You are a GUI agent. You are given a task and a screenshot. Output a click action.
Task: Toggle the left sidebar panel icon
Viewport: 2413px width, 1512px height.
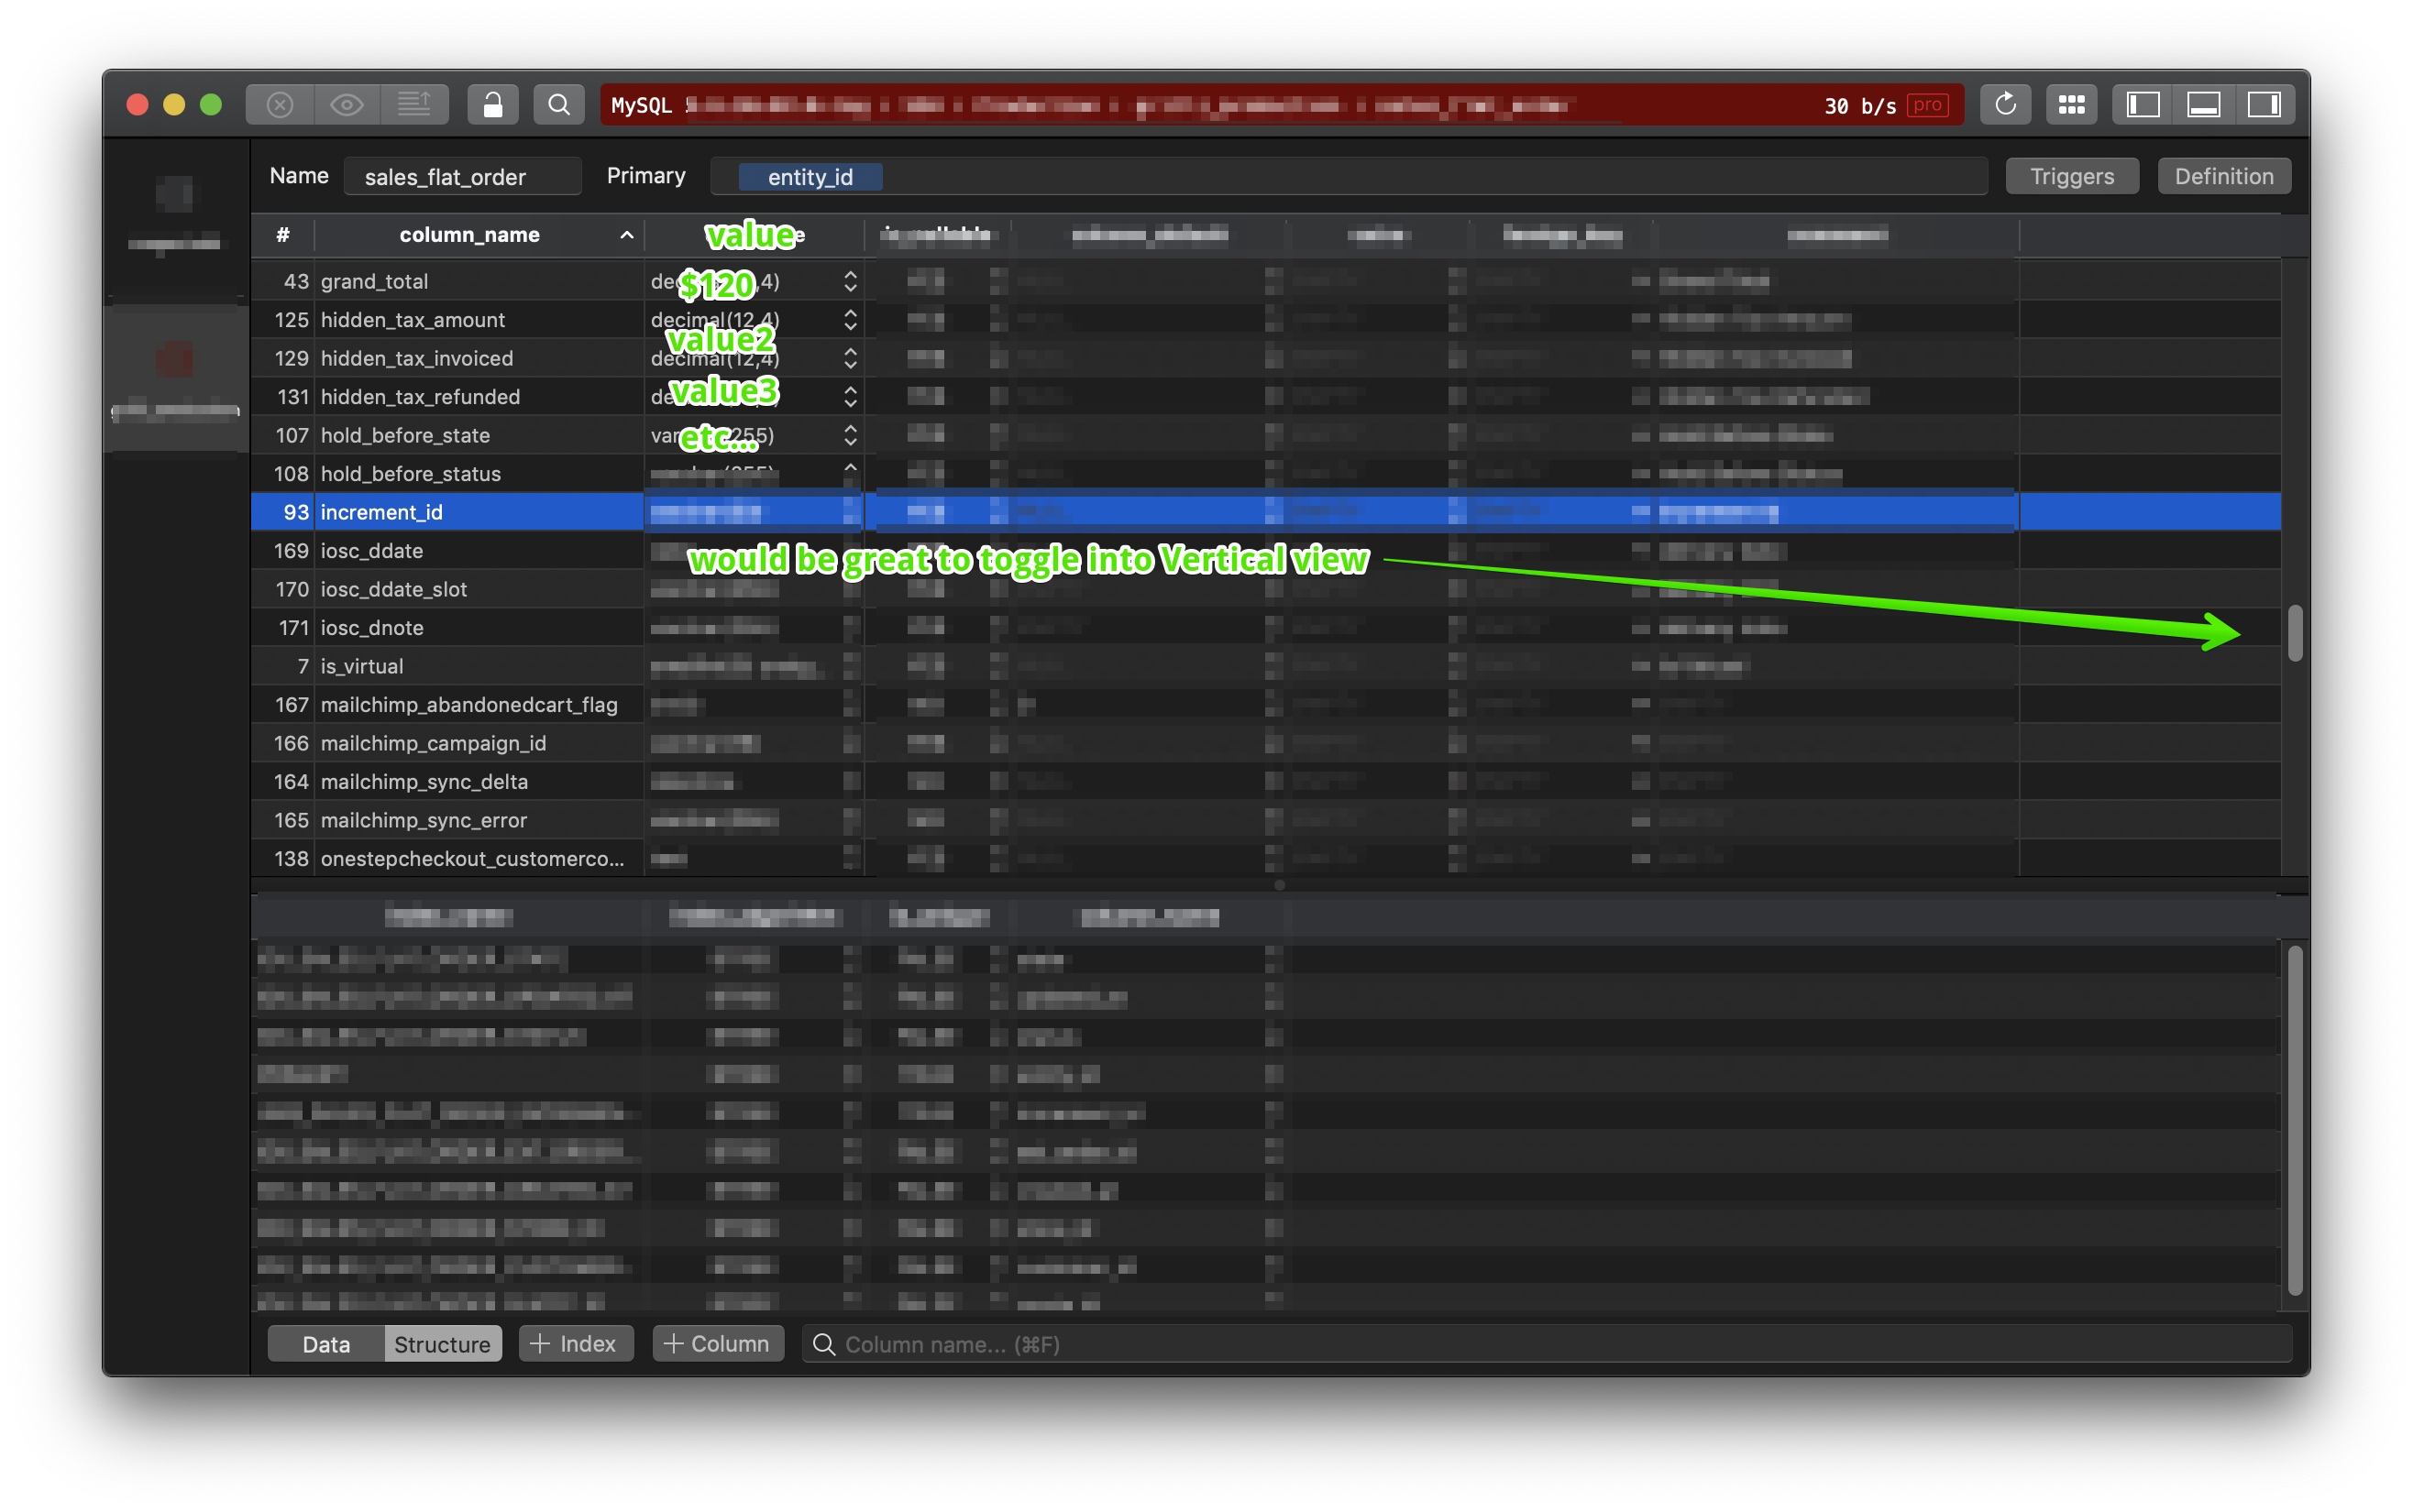tap(2142, 104)
